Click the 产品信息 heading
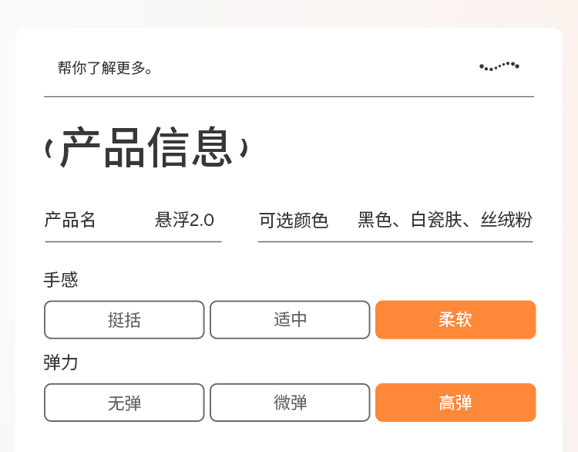The width and height of the screenshot is (578, 452). [x=146, y=148]
